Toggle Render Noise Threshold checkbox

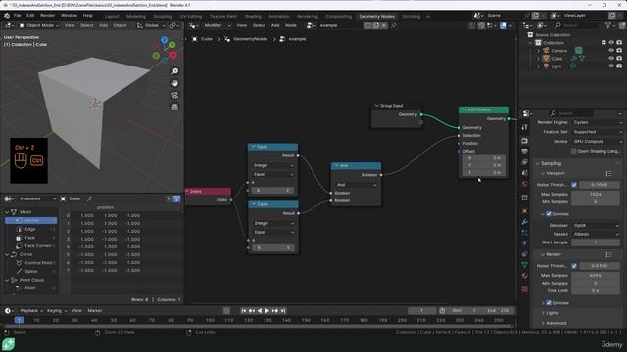pyautogui.click(x=574, y=265)
